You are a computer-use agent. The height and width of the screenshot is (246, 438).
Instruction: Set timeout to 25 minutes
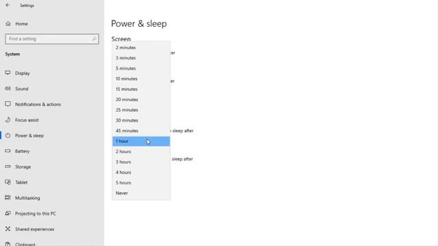click(x=141, y=110)
